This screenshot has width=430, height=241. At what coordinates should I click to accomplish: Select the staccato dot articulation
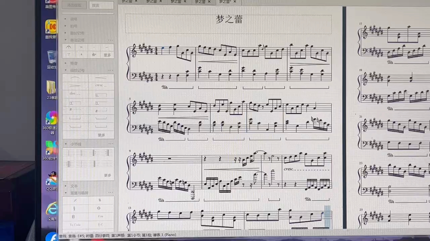94,47
